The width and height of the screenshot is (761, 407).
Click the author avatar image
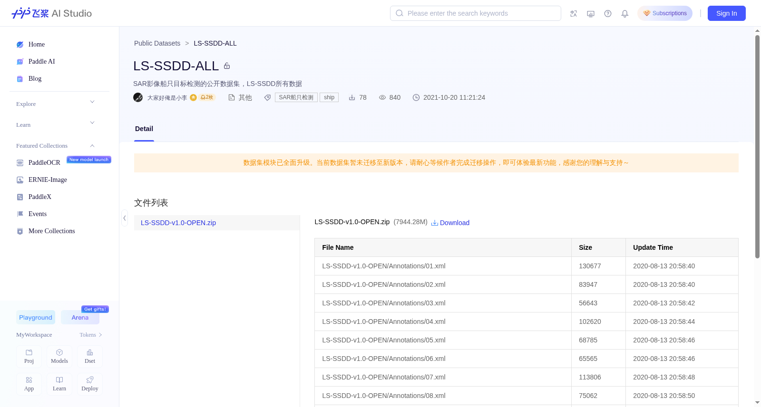coord(138,97)
